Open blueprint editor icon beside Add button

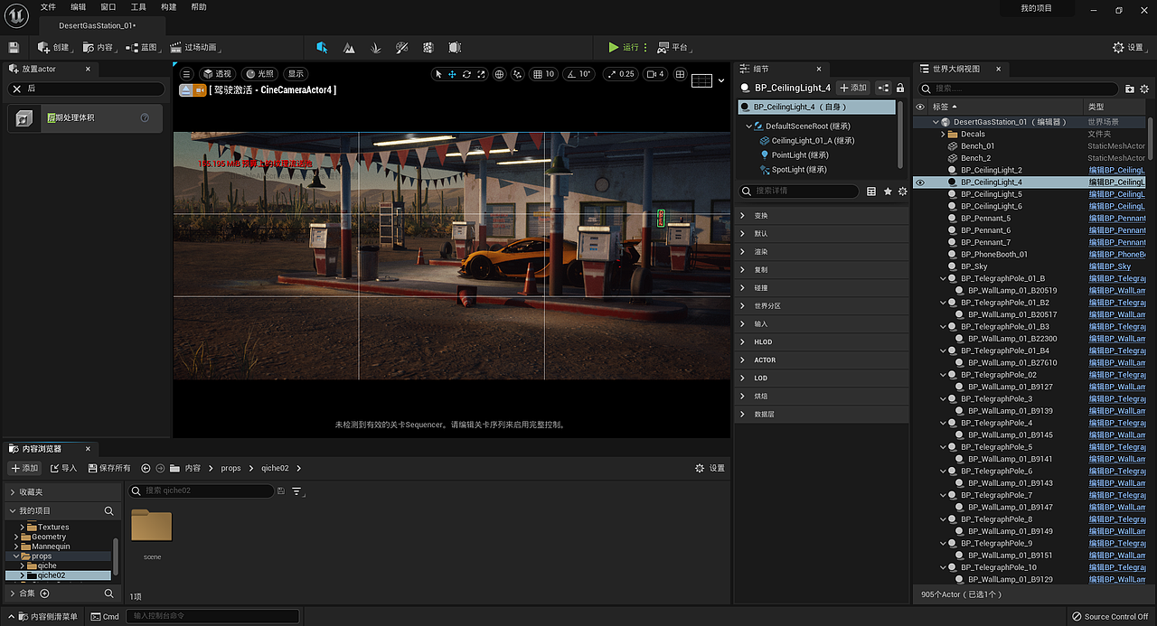pyautogui.click(x=883, y=88)
